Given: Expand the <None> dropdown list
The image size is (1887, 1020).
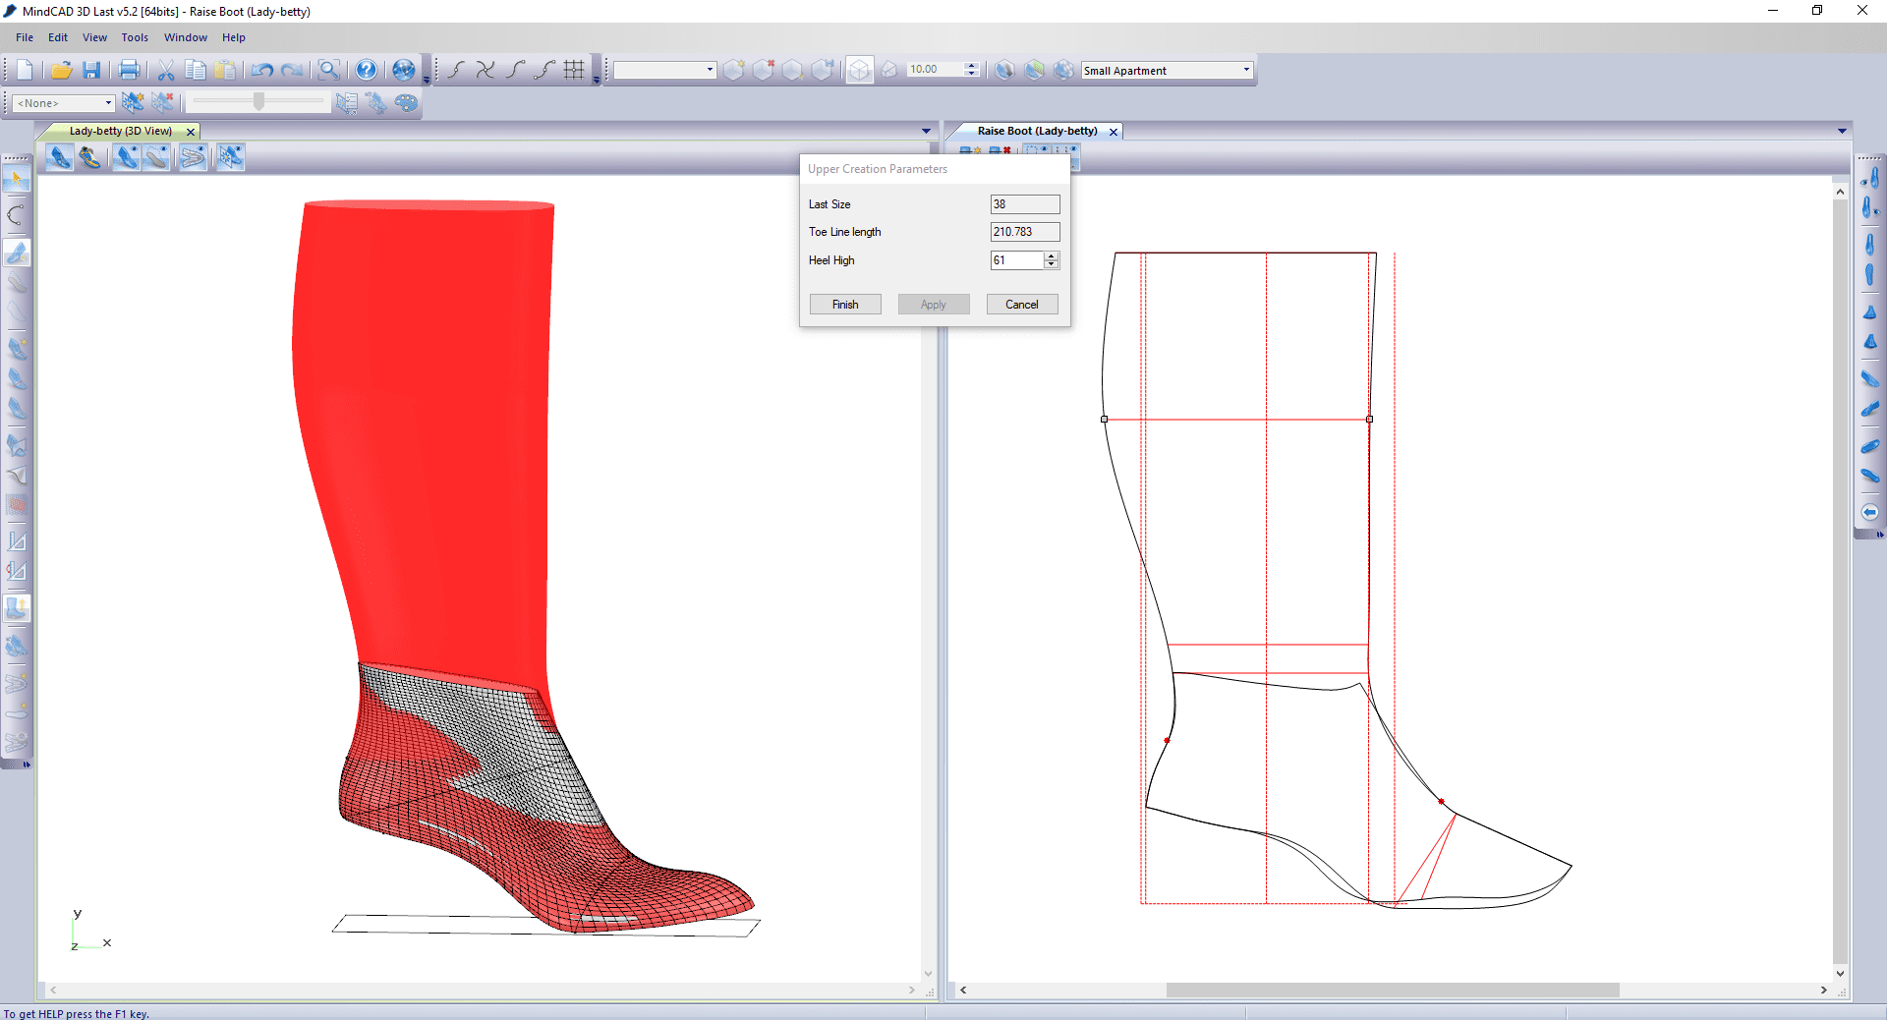Looking at the screenshot, I should click(108, 103).
